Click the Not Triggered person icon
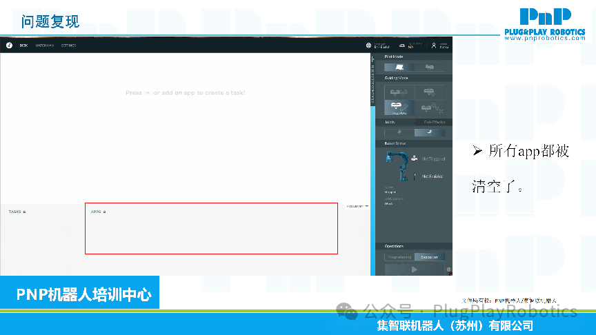Screen dimensions: 596x335 (415, 159)
